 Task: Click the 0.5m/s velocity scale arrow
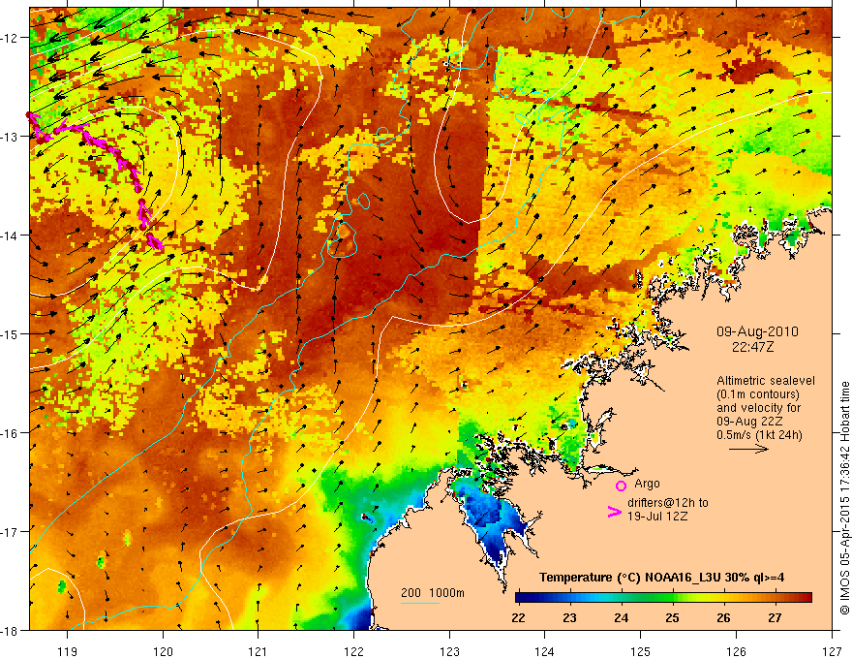[748, 449]
